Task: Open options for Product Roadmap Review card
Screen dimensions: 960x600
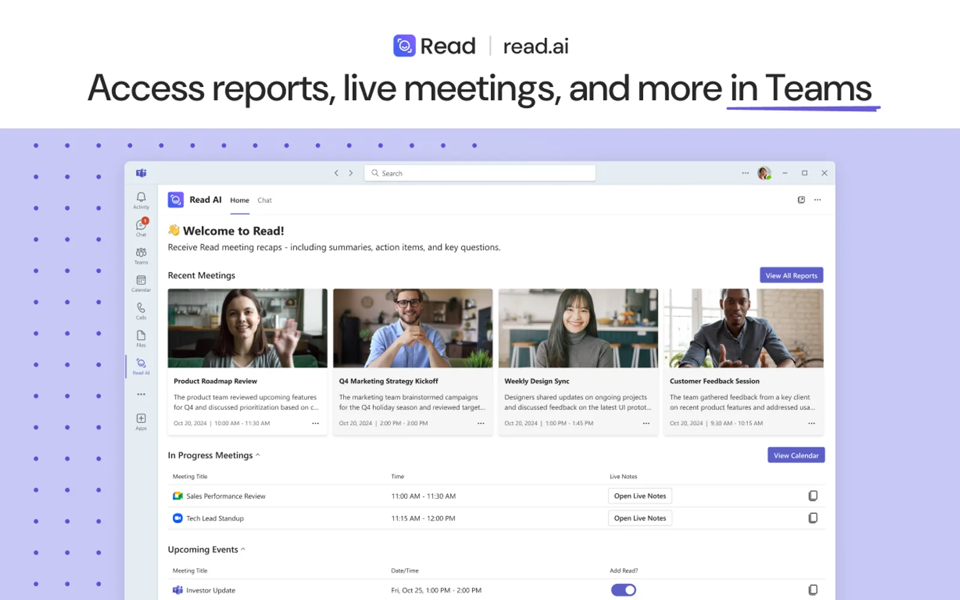Action: pyautogui.click(x=316, y=423)
